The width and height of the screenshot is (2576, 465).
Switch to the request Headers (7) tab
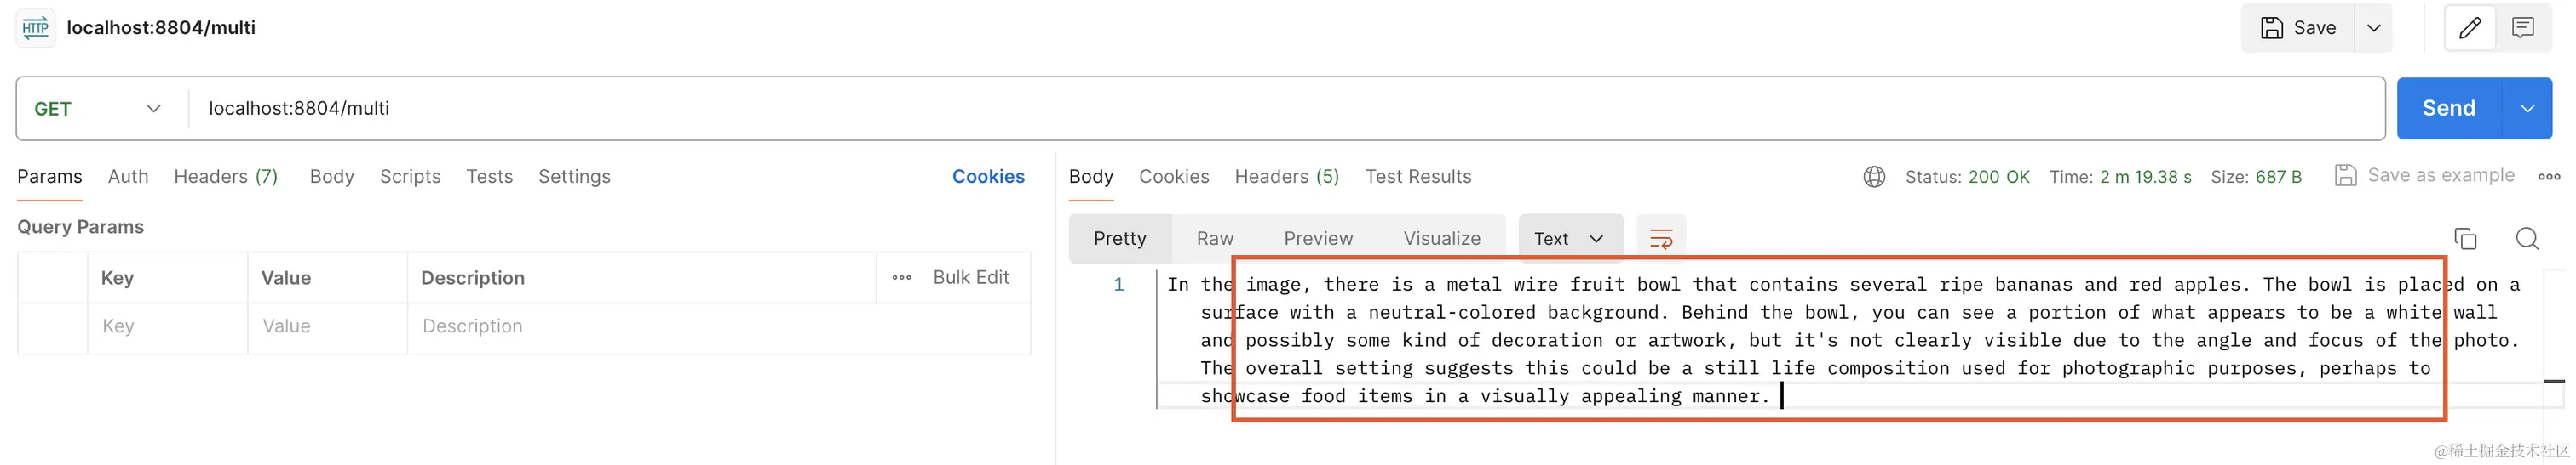(x=226, y=177)
